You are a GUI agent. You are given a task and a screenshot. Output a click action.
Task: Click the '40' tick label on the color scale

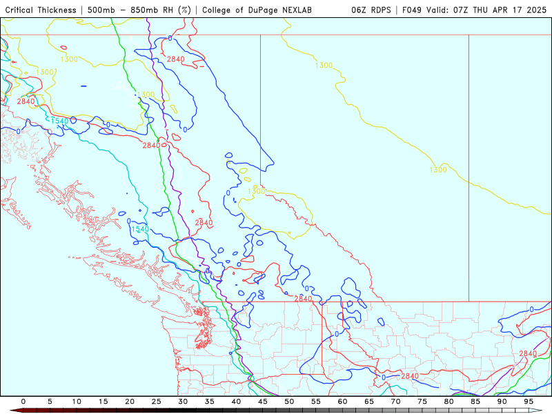tap(236, 402)
